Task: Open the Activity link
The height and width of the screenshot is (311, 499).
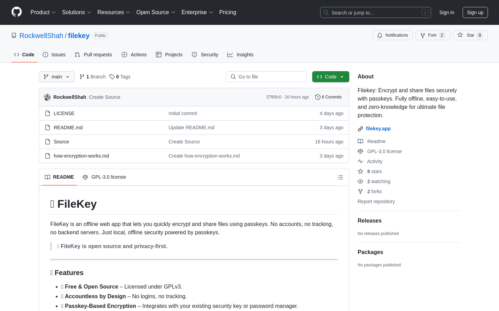Action: 375,161
